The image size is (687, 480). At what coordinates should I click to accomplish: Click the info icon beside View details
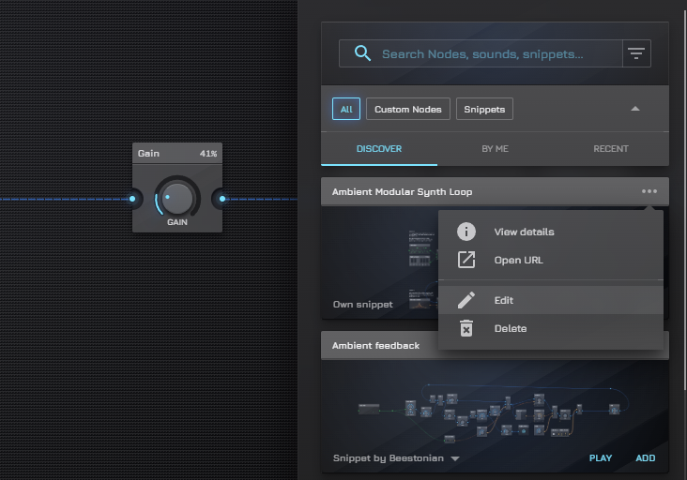point(466,232)
